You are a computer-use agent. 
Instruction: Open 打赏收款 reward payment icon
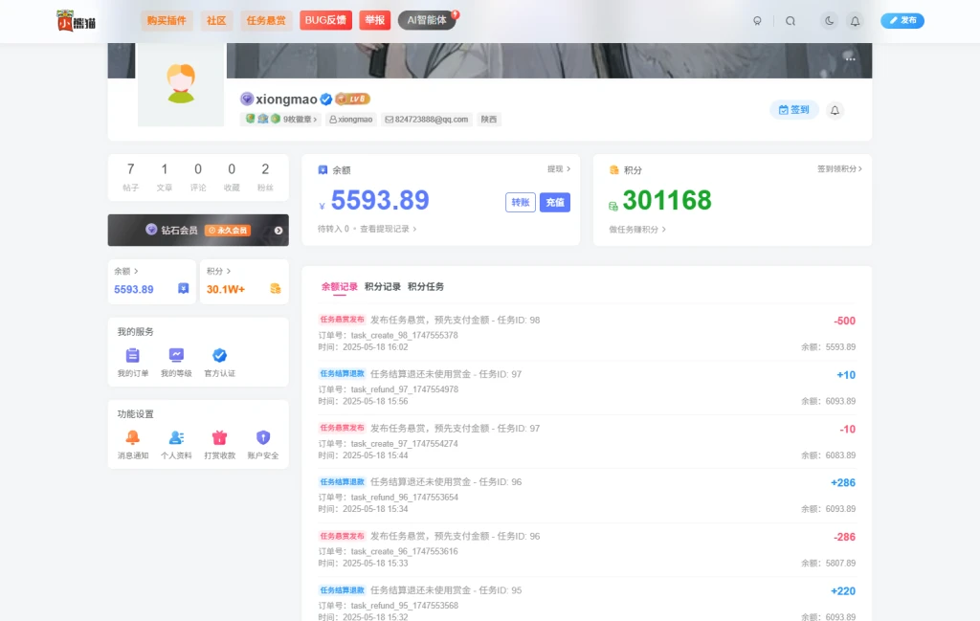219,438
